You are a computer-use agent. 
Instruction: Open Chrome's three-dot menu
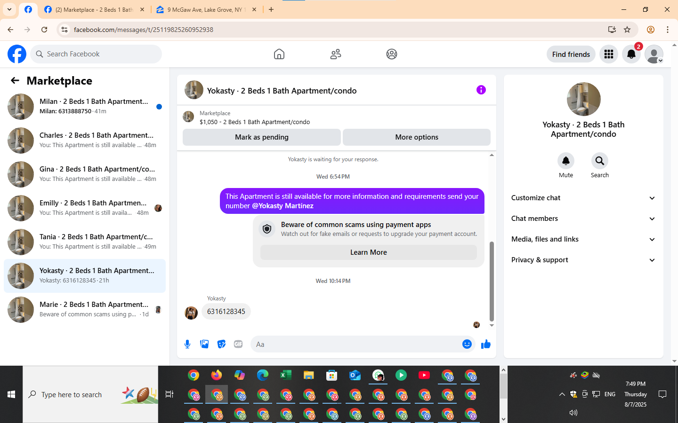point(668,30)
